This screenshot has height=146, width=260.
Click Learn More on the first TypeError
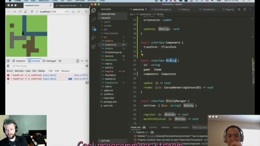50,75
